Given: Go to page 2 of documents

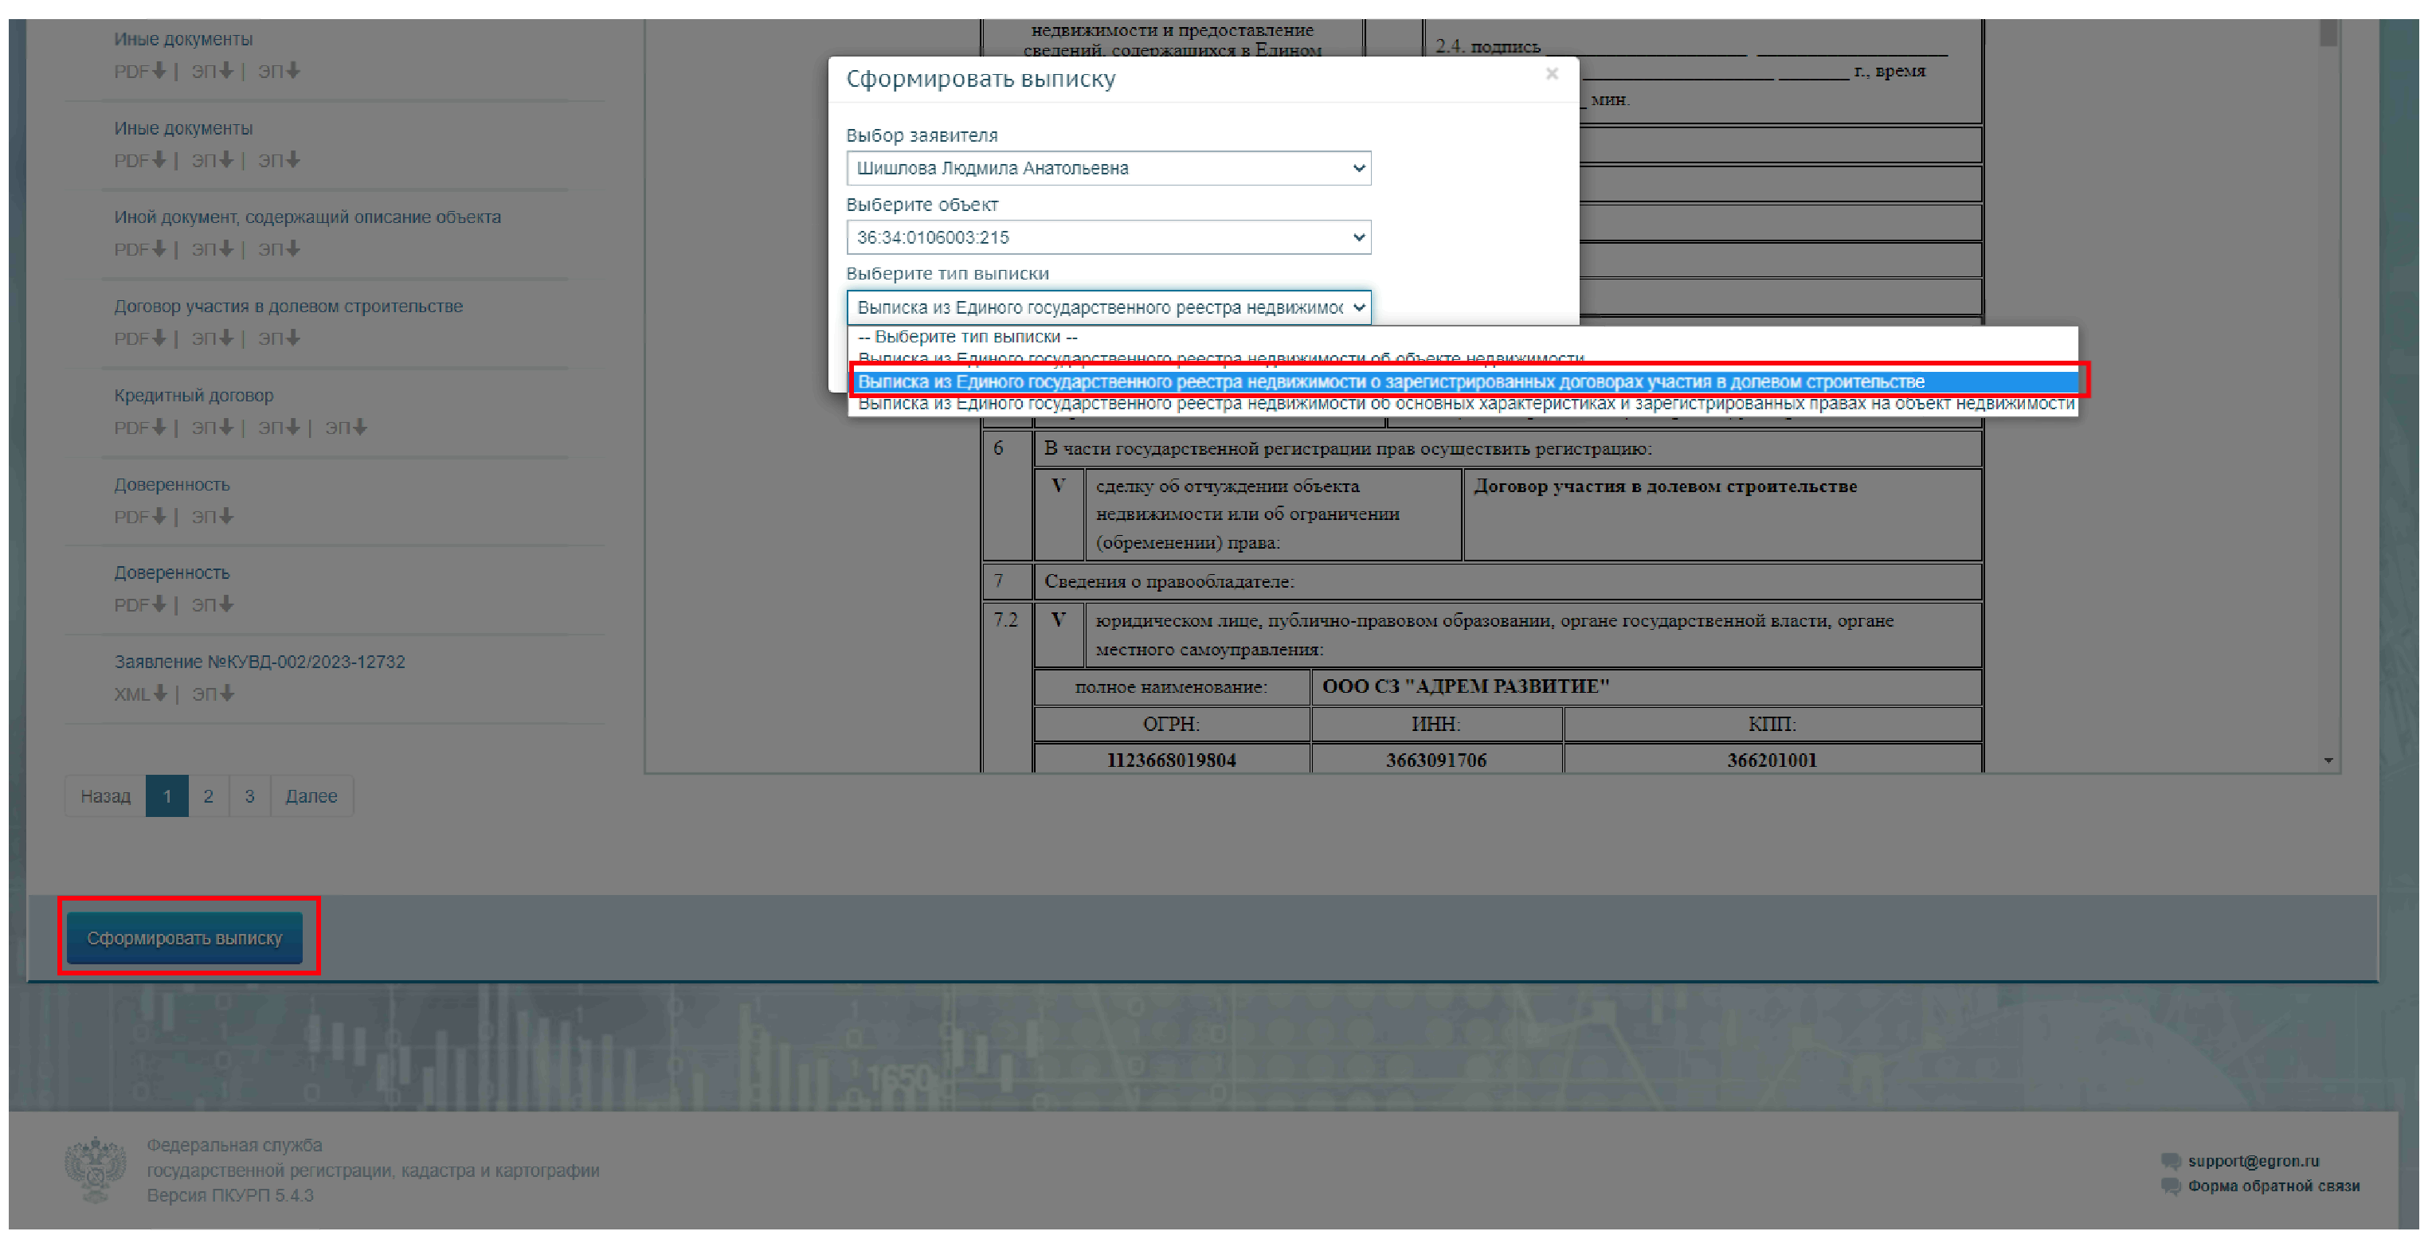Looking at the screenshot, I should [209, 796].
